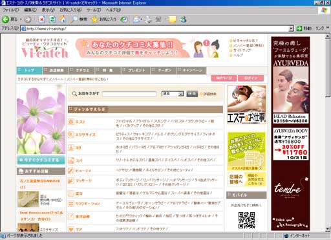331x240 pixels.
Task: Open the Search magnifier toolbar icon
Action: (74, 19)
